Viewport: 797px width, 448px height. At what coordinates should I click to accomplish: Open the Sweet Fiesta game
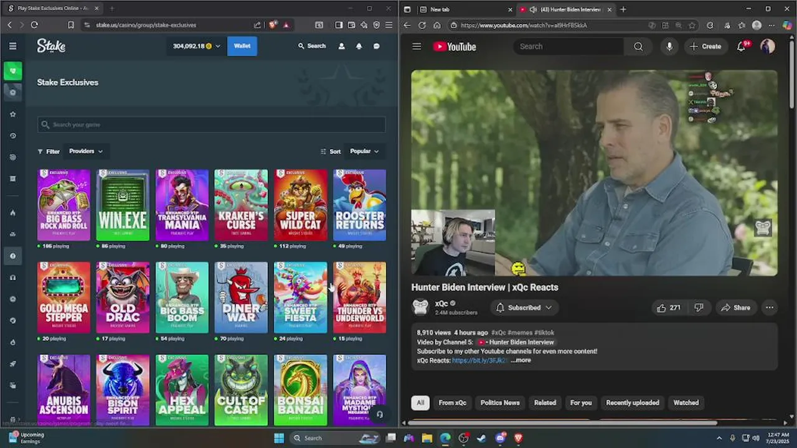(300, 297)
